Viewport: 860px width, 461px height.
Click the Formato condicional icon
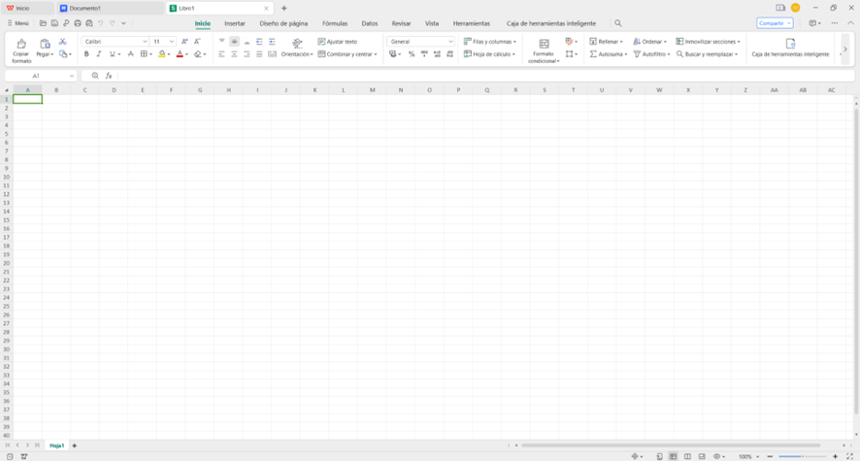(544, 45)
